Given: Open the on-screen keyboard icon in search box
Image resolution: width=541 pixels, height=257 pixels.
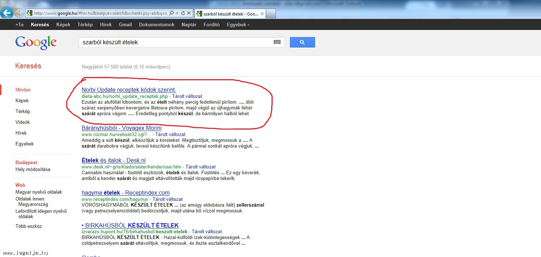Looking at the screenshot, I should click(277, 42).
